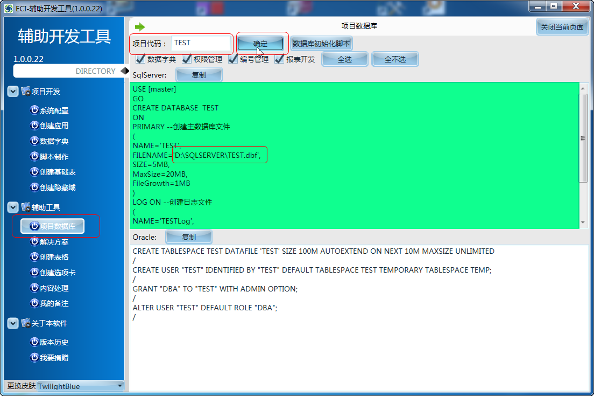Click the power icon next to 我的备注
The width and height of the screenshot is (594, 396).
34,303
